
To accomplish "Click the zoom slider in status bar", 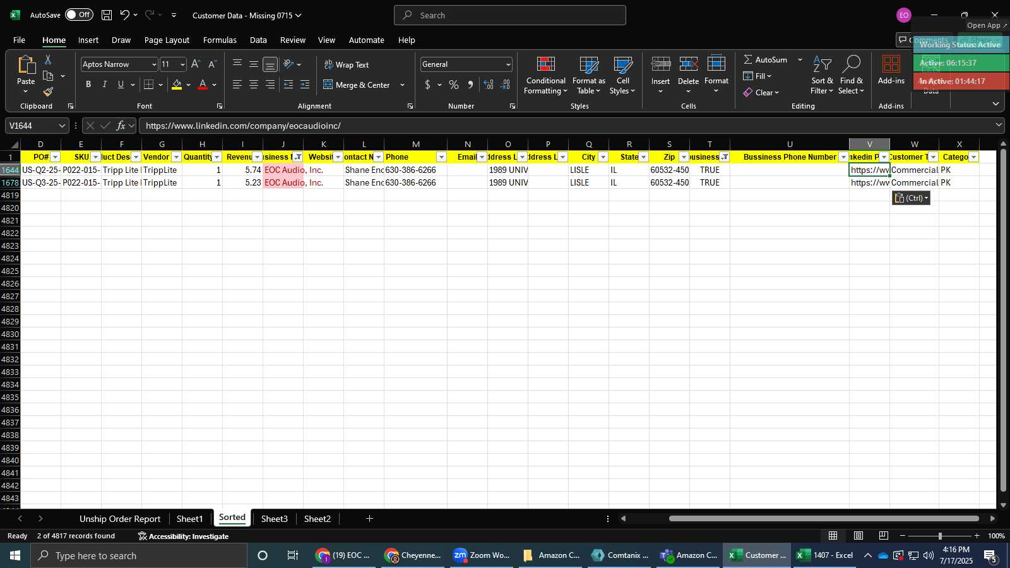I will coord(940,536).
